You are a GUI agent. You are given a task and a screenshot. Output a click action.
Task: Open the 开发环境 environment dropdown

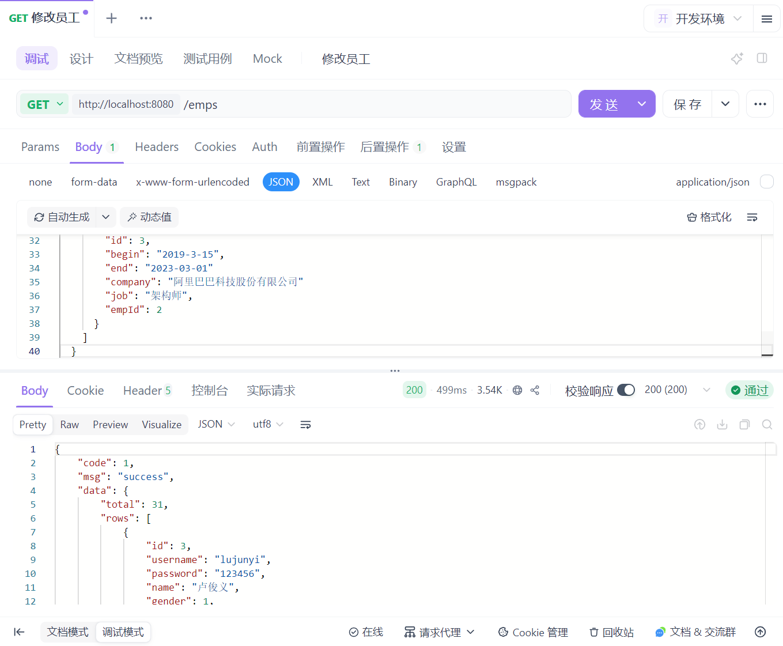click(x=699, y=19)
